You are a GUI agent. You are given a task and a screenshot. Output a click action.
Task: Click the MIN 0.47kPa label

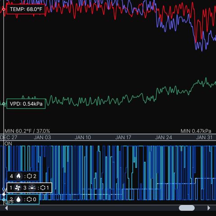point(196,131)
